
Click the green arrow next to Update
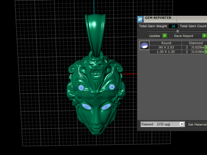click(x=165, y=36)
